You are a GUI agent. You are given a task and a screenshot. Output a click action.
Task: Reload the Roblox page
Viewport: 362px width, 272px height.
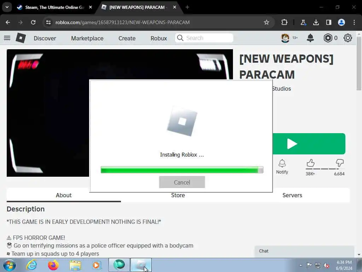pos(33,22)
